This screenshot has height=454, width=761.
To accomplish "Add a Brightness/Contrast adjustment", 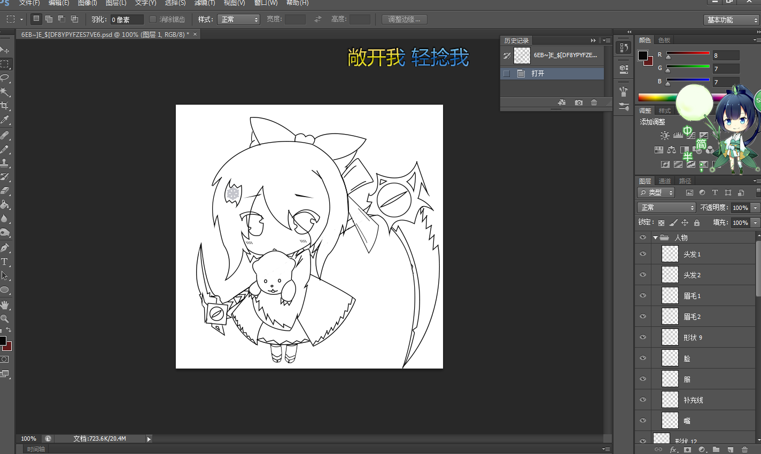I will pyautogui.click(x=664, y=136).
